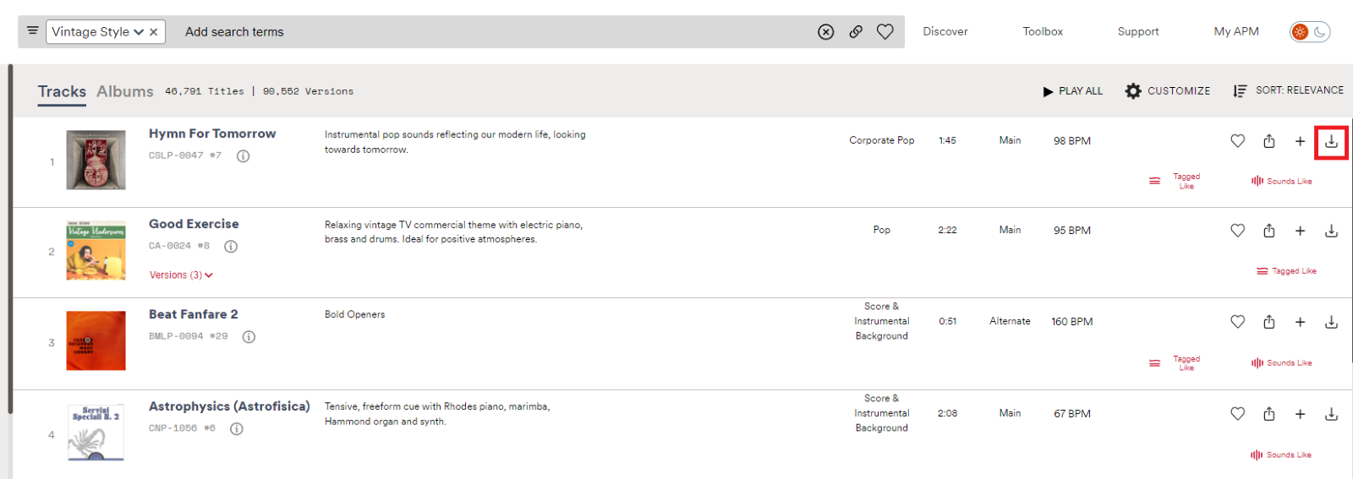Open Good Exercise album thumbnail
This screenshot has height=479, width=1353.
pos(96,251)
